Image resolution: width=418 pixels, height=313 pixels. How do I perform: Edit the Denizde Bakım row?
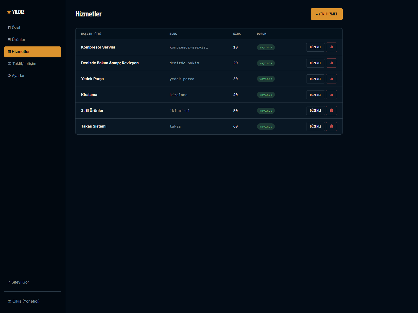coord(315,63)
